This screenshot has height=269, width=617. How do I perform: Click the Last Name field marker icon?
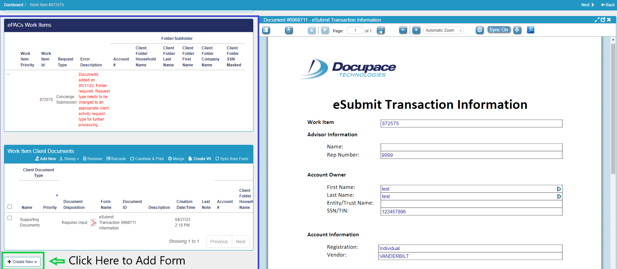click(559, 196)
